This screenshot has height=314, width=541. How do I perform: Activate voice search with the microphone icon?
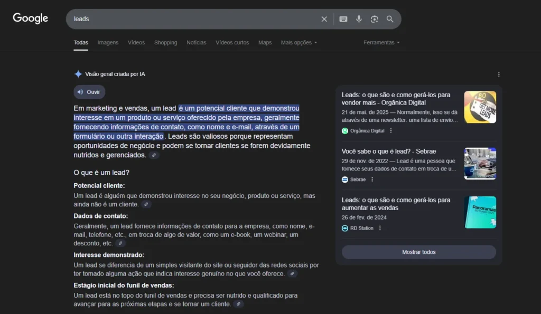coord(359,19)
